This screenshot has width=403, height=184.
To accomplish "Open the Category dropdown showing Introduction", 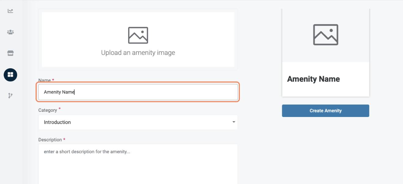I will click(x=138, y=122).
